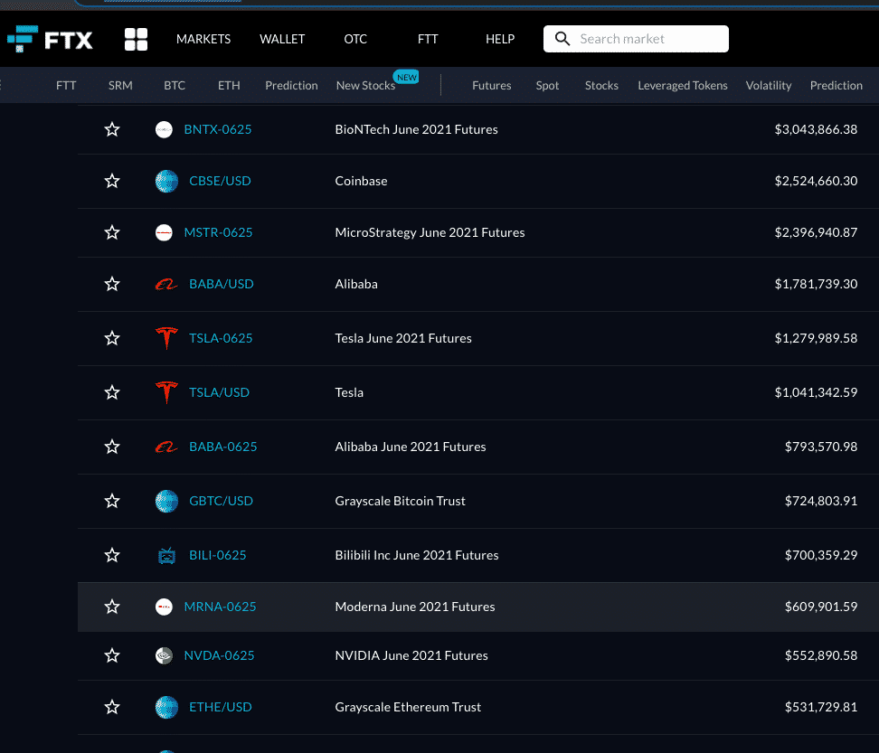Open the TSLA-0625 market link
The image size is (879, 753).
tap(221, 338)
